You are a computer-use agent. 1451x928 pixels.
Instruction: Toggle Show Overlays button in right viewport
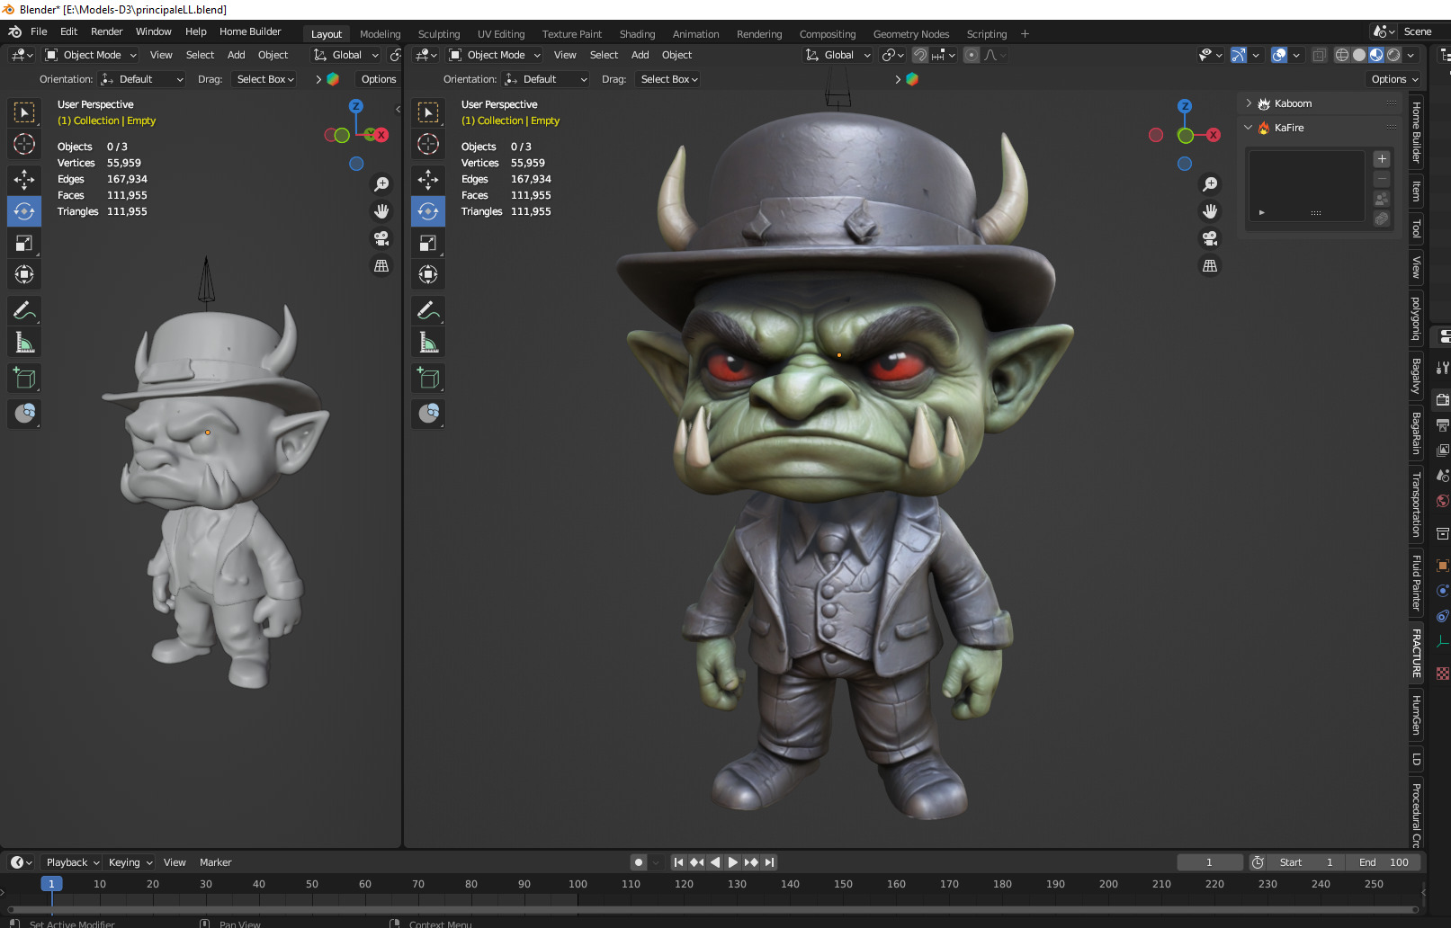pos(1279,55)
